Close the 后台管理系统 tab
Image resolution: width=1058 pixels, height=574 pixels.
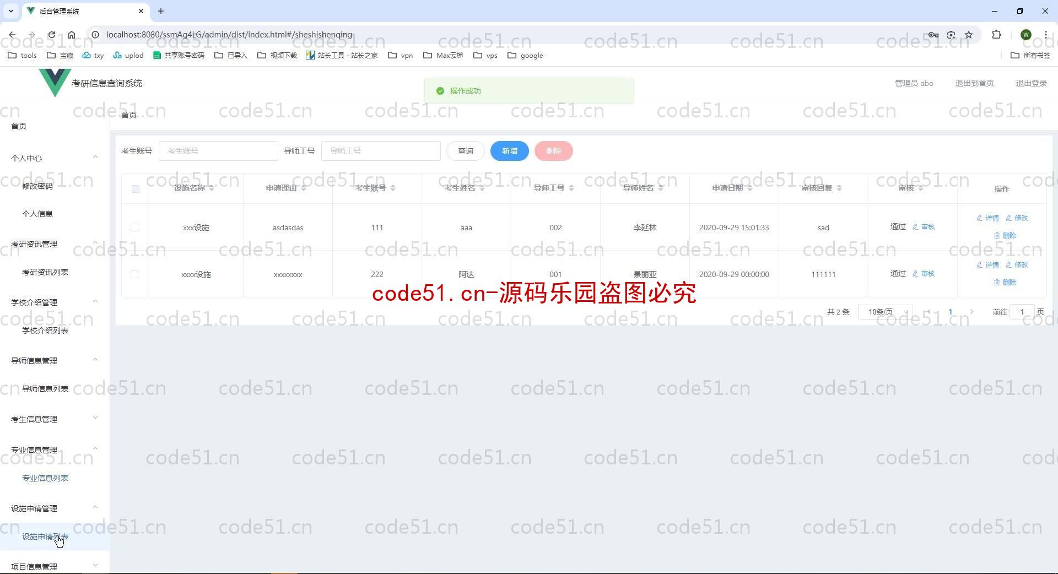coord(141,11)
